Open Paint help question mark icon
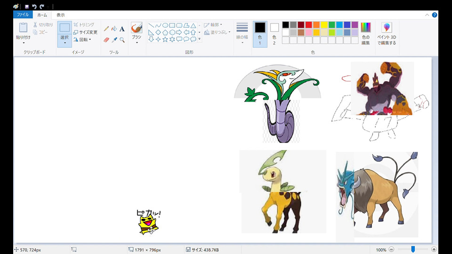This screenshot has width=452, height=254. click(435, 15)
